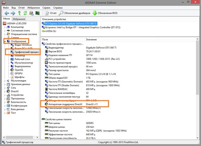Expand the Компьютер tree node
This screenshot has height=146, width=201.
5,27
